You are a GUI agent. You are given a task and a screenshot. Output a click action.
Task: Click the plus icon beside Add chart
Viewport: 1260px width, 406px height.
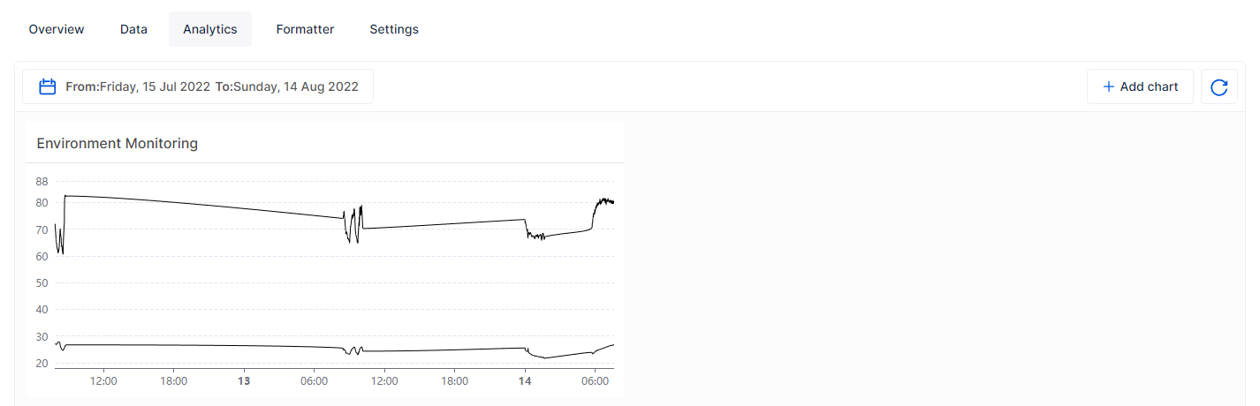[1108, 86]
